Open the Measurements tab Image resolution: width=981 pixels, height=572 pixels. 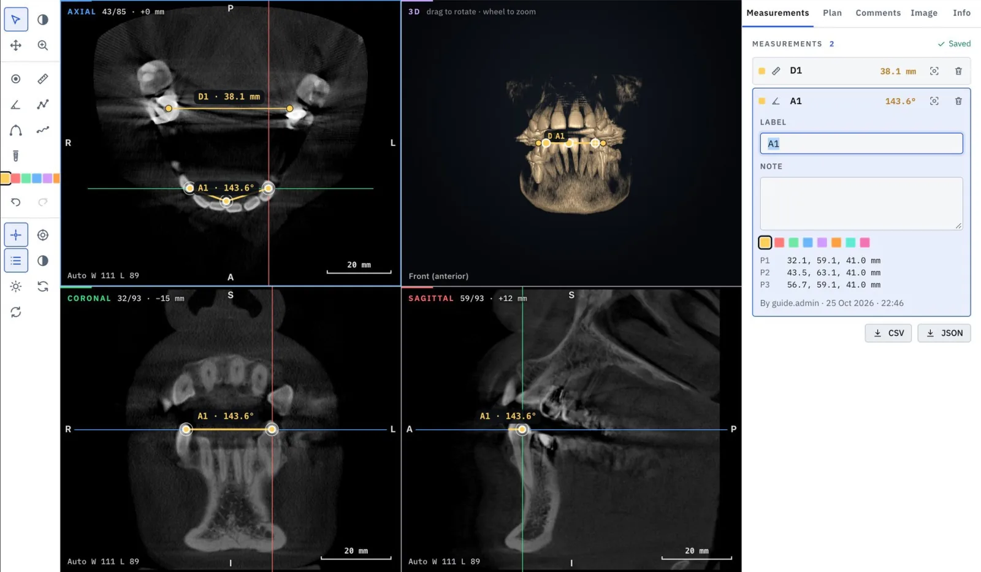point(777,13)
